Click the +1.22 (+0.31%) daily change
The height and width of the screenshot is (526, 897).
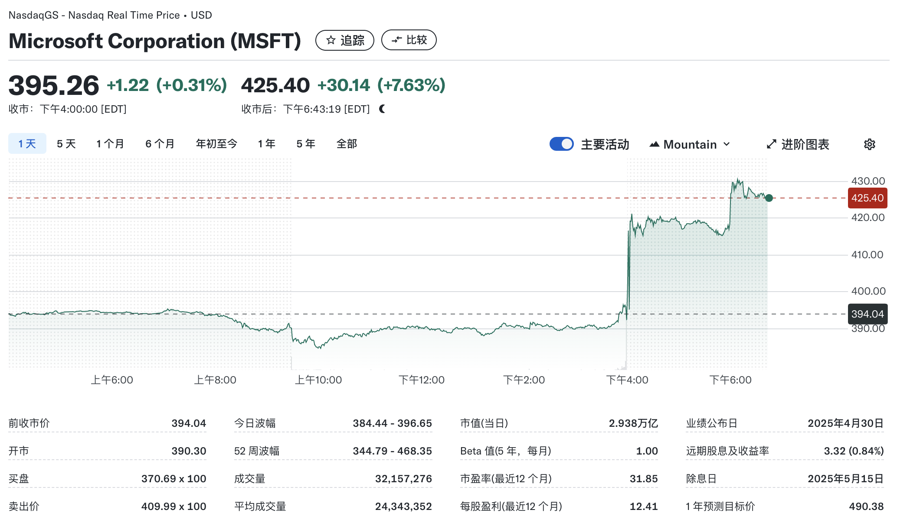point(167,85)
